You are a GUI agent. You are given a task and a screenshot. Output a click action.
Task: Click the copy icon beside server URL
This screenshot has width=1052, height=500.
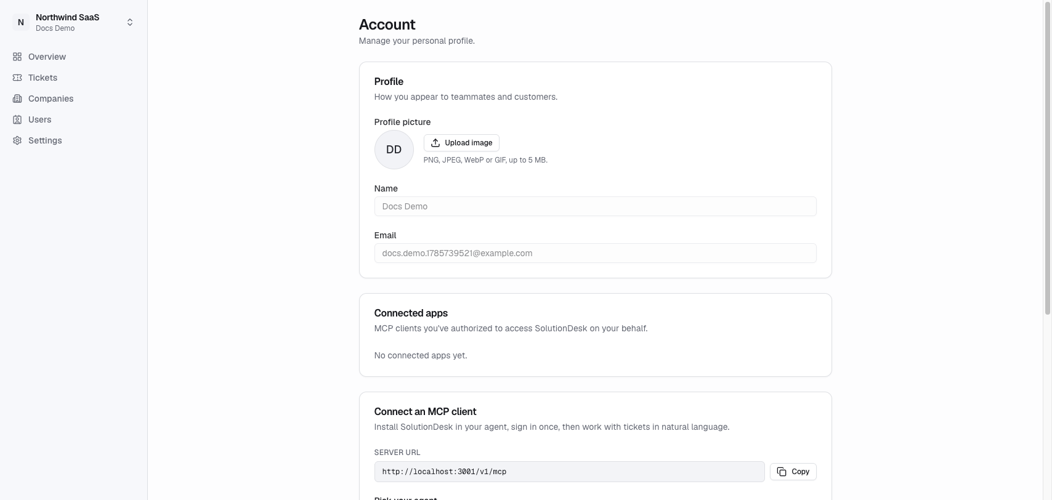pos(782,472)
